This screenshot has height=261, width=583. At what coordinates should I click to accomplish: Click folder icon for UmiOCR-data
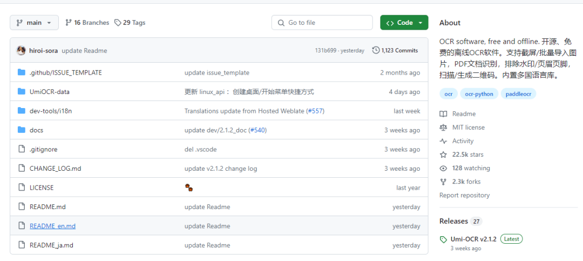[x=22, y=91]
